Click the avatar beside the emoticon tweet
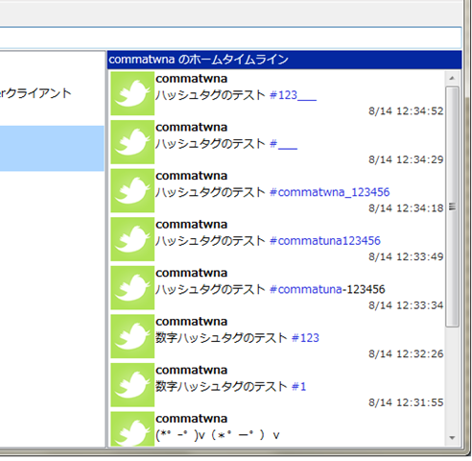This screenshot has height=461, width=472. coord(132,429)
